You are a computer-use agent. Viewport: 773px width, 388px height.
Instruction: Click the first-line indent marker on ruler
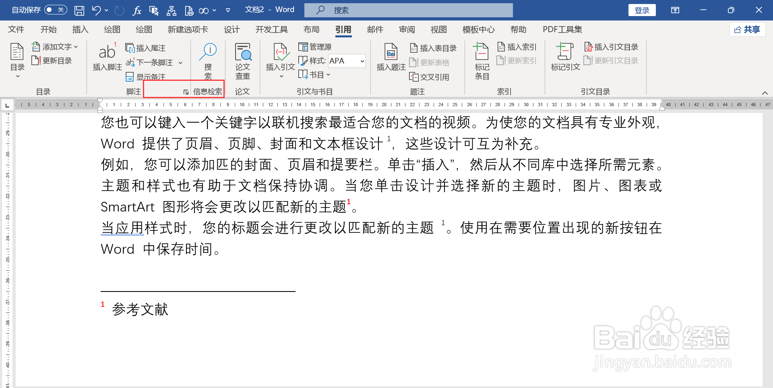tap(100, 101)
